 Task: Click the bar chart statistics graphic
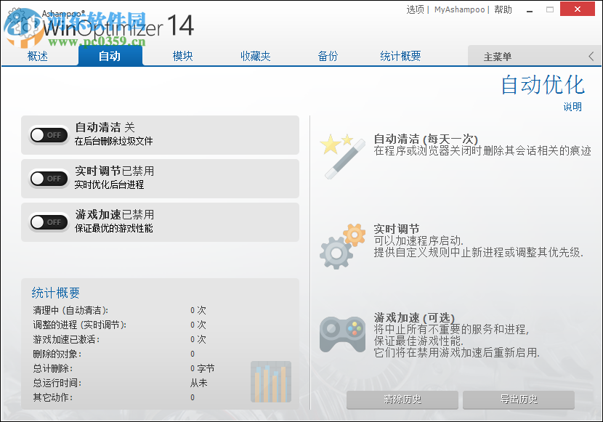(x=270, y=381)
